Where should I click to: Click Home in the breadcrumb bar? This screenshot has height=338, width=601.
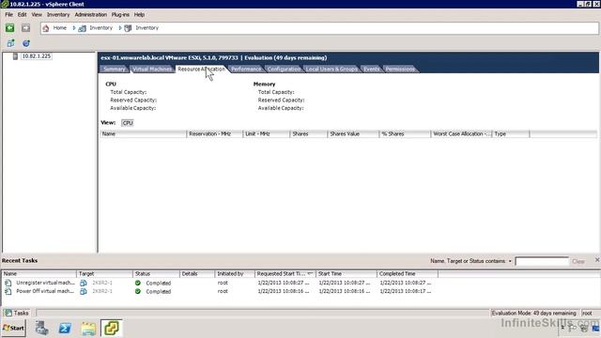60,28
